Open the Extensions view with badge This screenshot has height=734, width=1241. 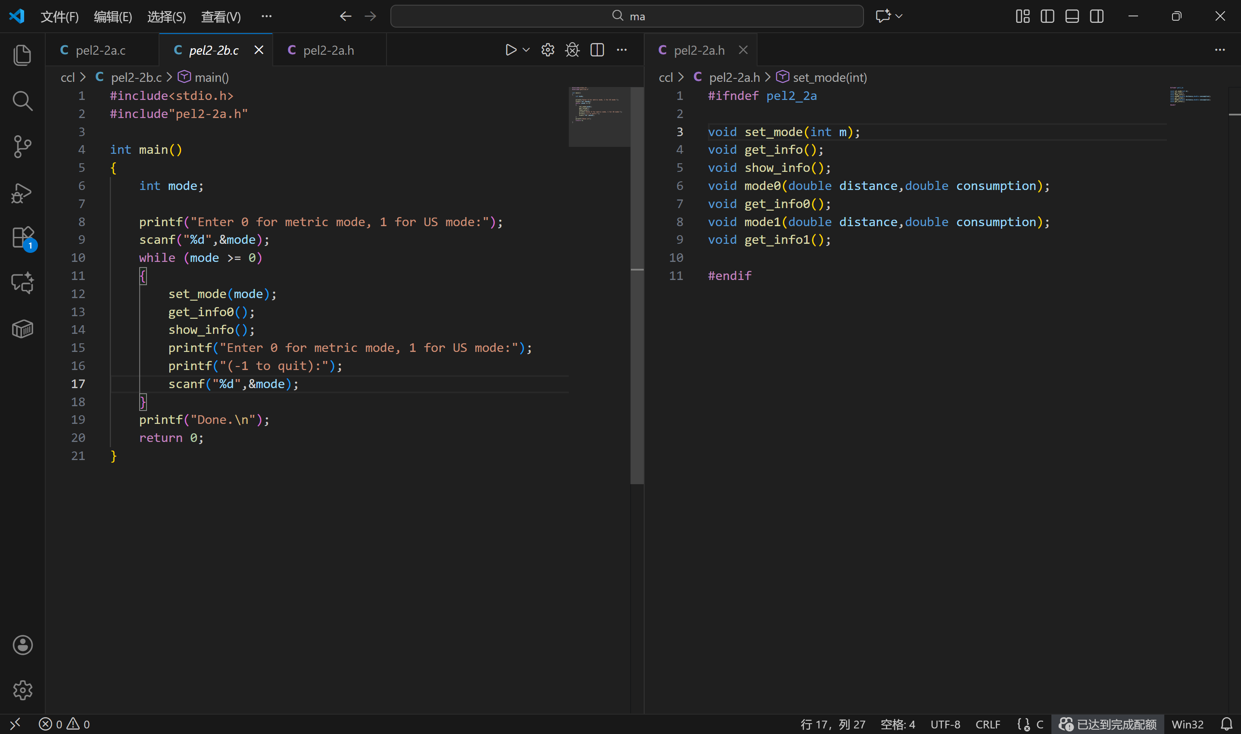tap(22, 238)
